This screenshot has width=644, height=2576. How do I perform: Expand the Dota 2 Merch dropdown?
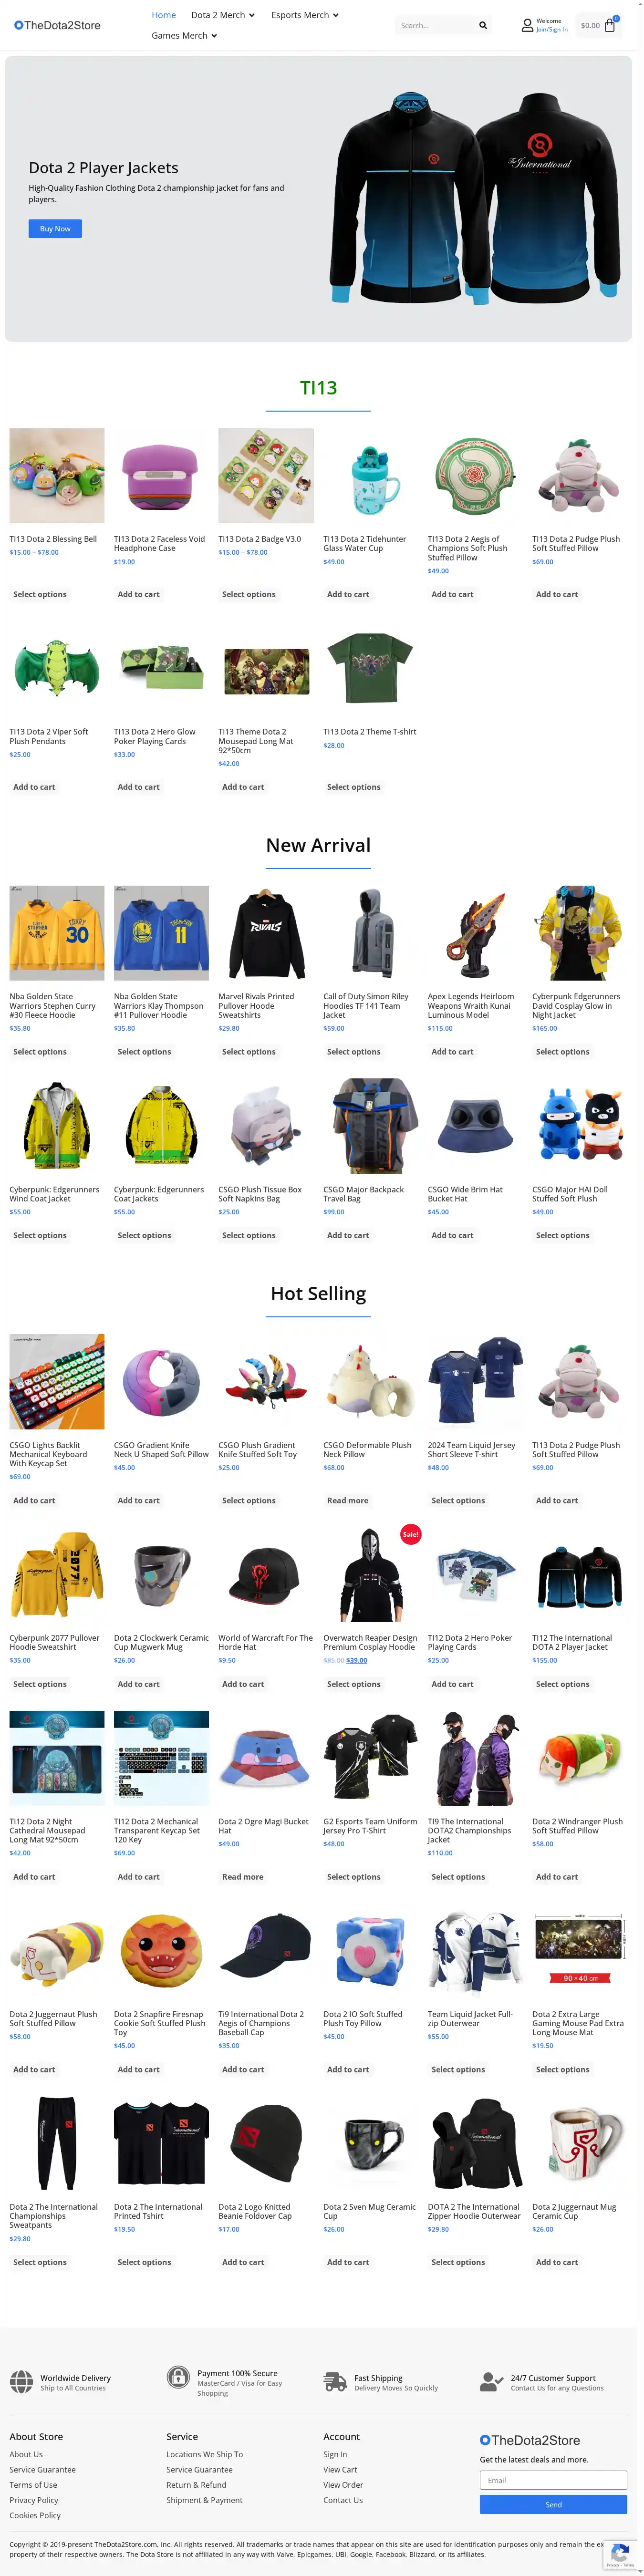point(223,15)
